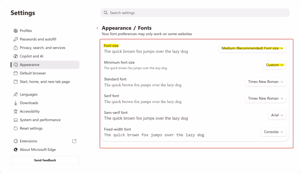
Task: Click the About Microsoft Edge logo icon
Action: coord(16,150)
